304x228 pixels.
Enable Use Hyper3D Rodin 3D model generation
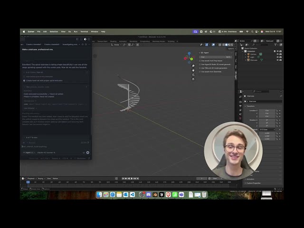click(x=200, y=65)
